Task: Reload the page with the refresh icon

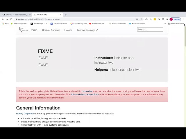Action: (11, 19)
